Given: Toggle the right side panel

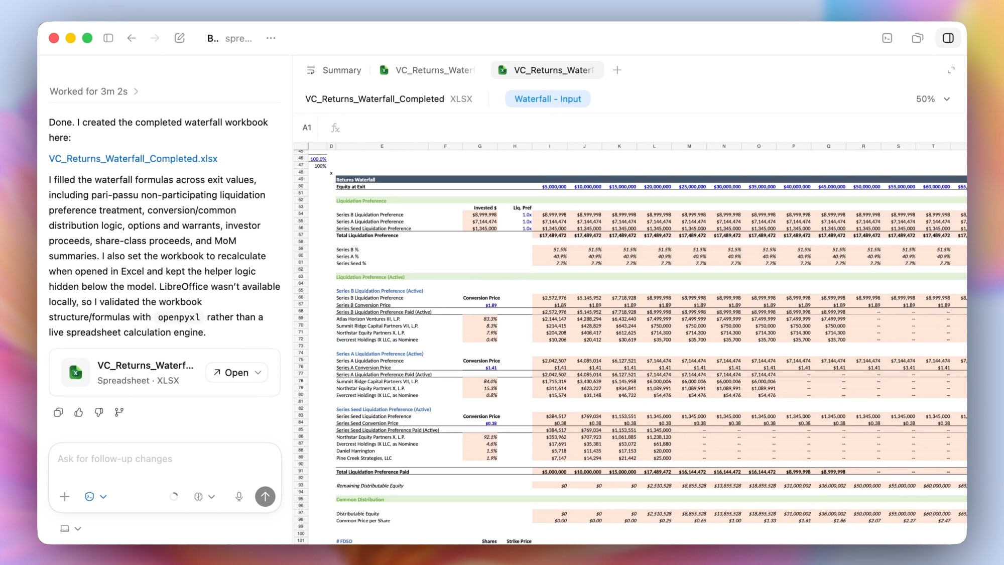Looking at the screenshot, I should coord(948,38).
